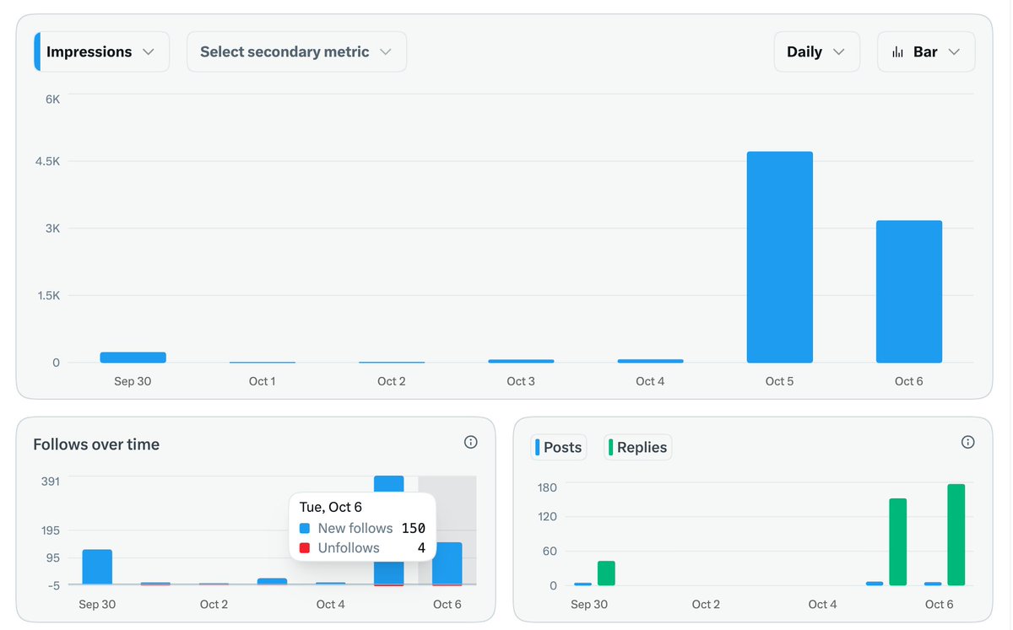1013x630 pixels.
Task: Open the Bar chart type dropdown
Action: click(926, 51)
